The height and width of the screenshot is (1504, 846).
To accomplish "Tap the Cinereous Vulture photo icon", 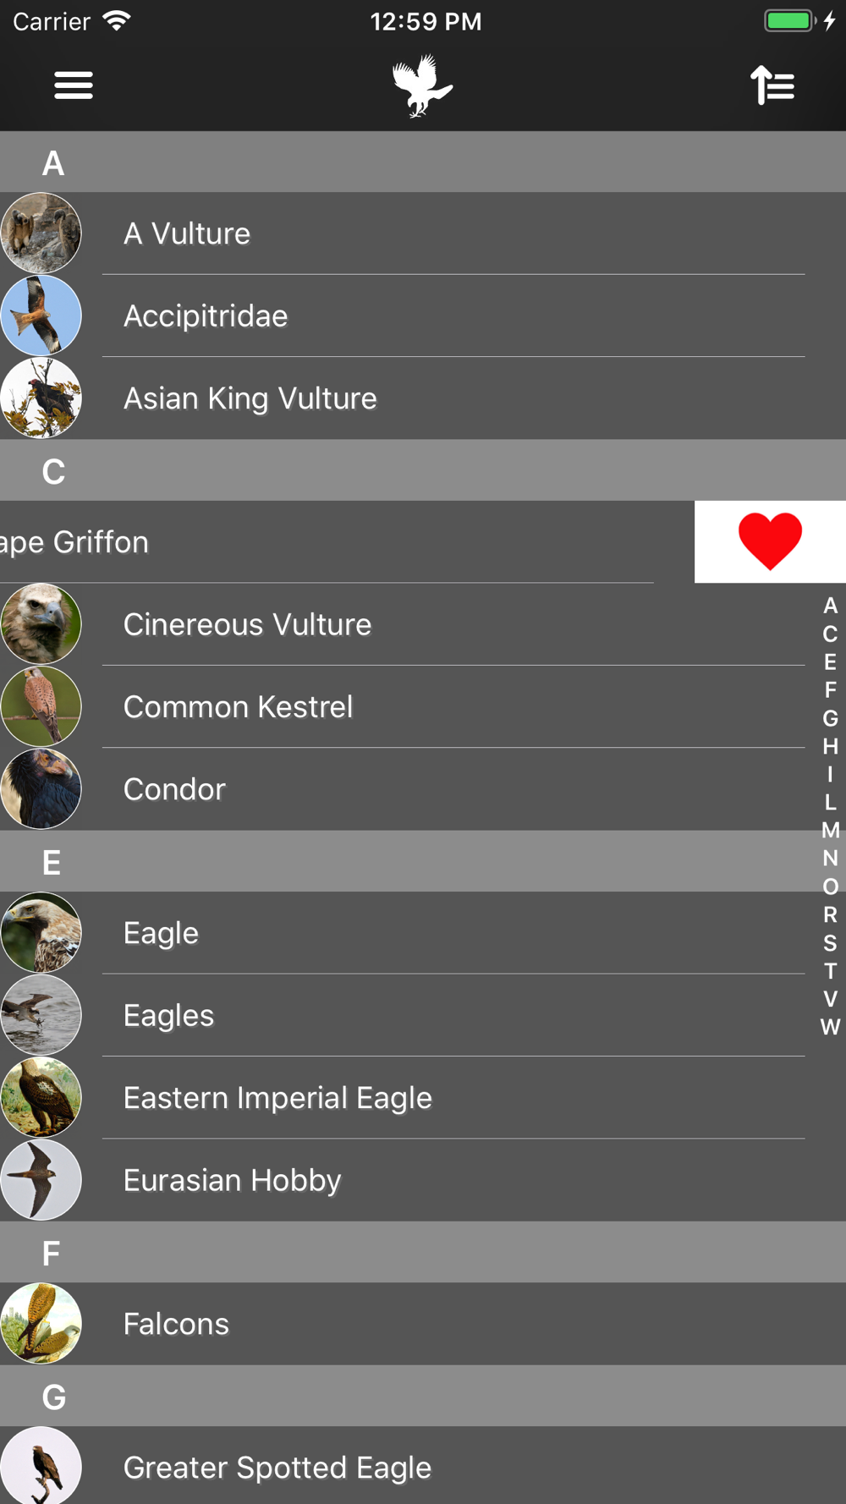I will point(41,624).
